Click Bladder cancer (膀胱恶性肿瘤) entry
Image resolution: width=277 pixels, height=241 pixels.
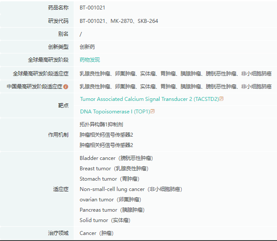pyautogui.click(x=116, y=158)
